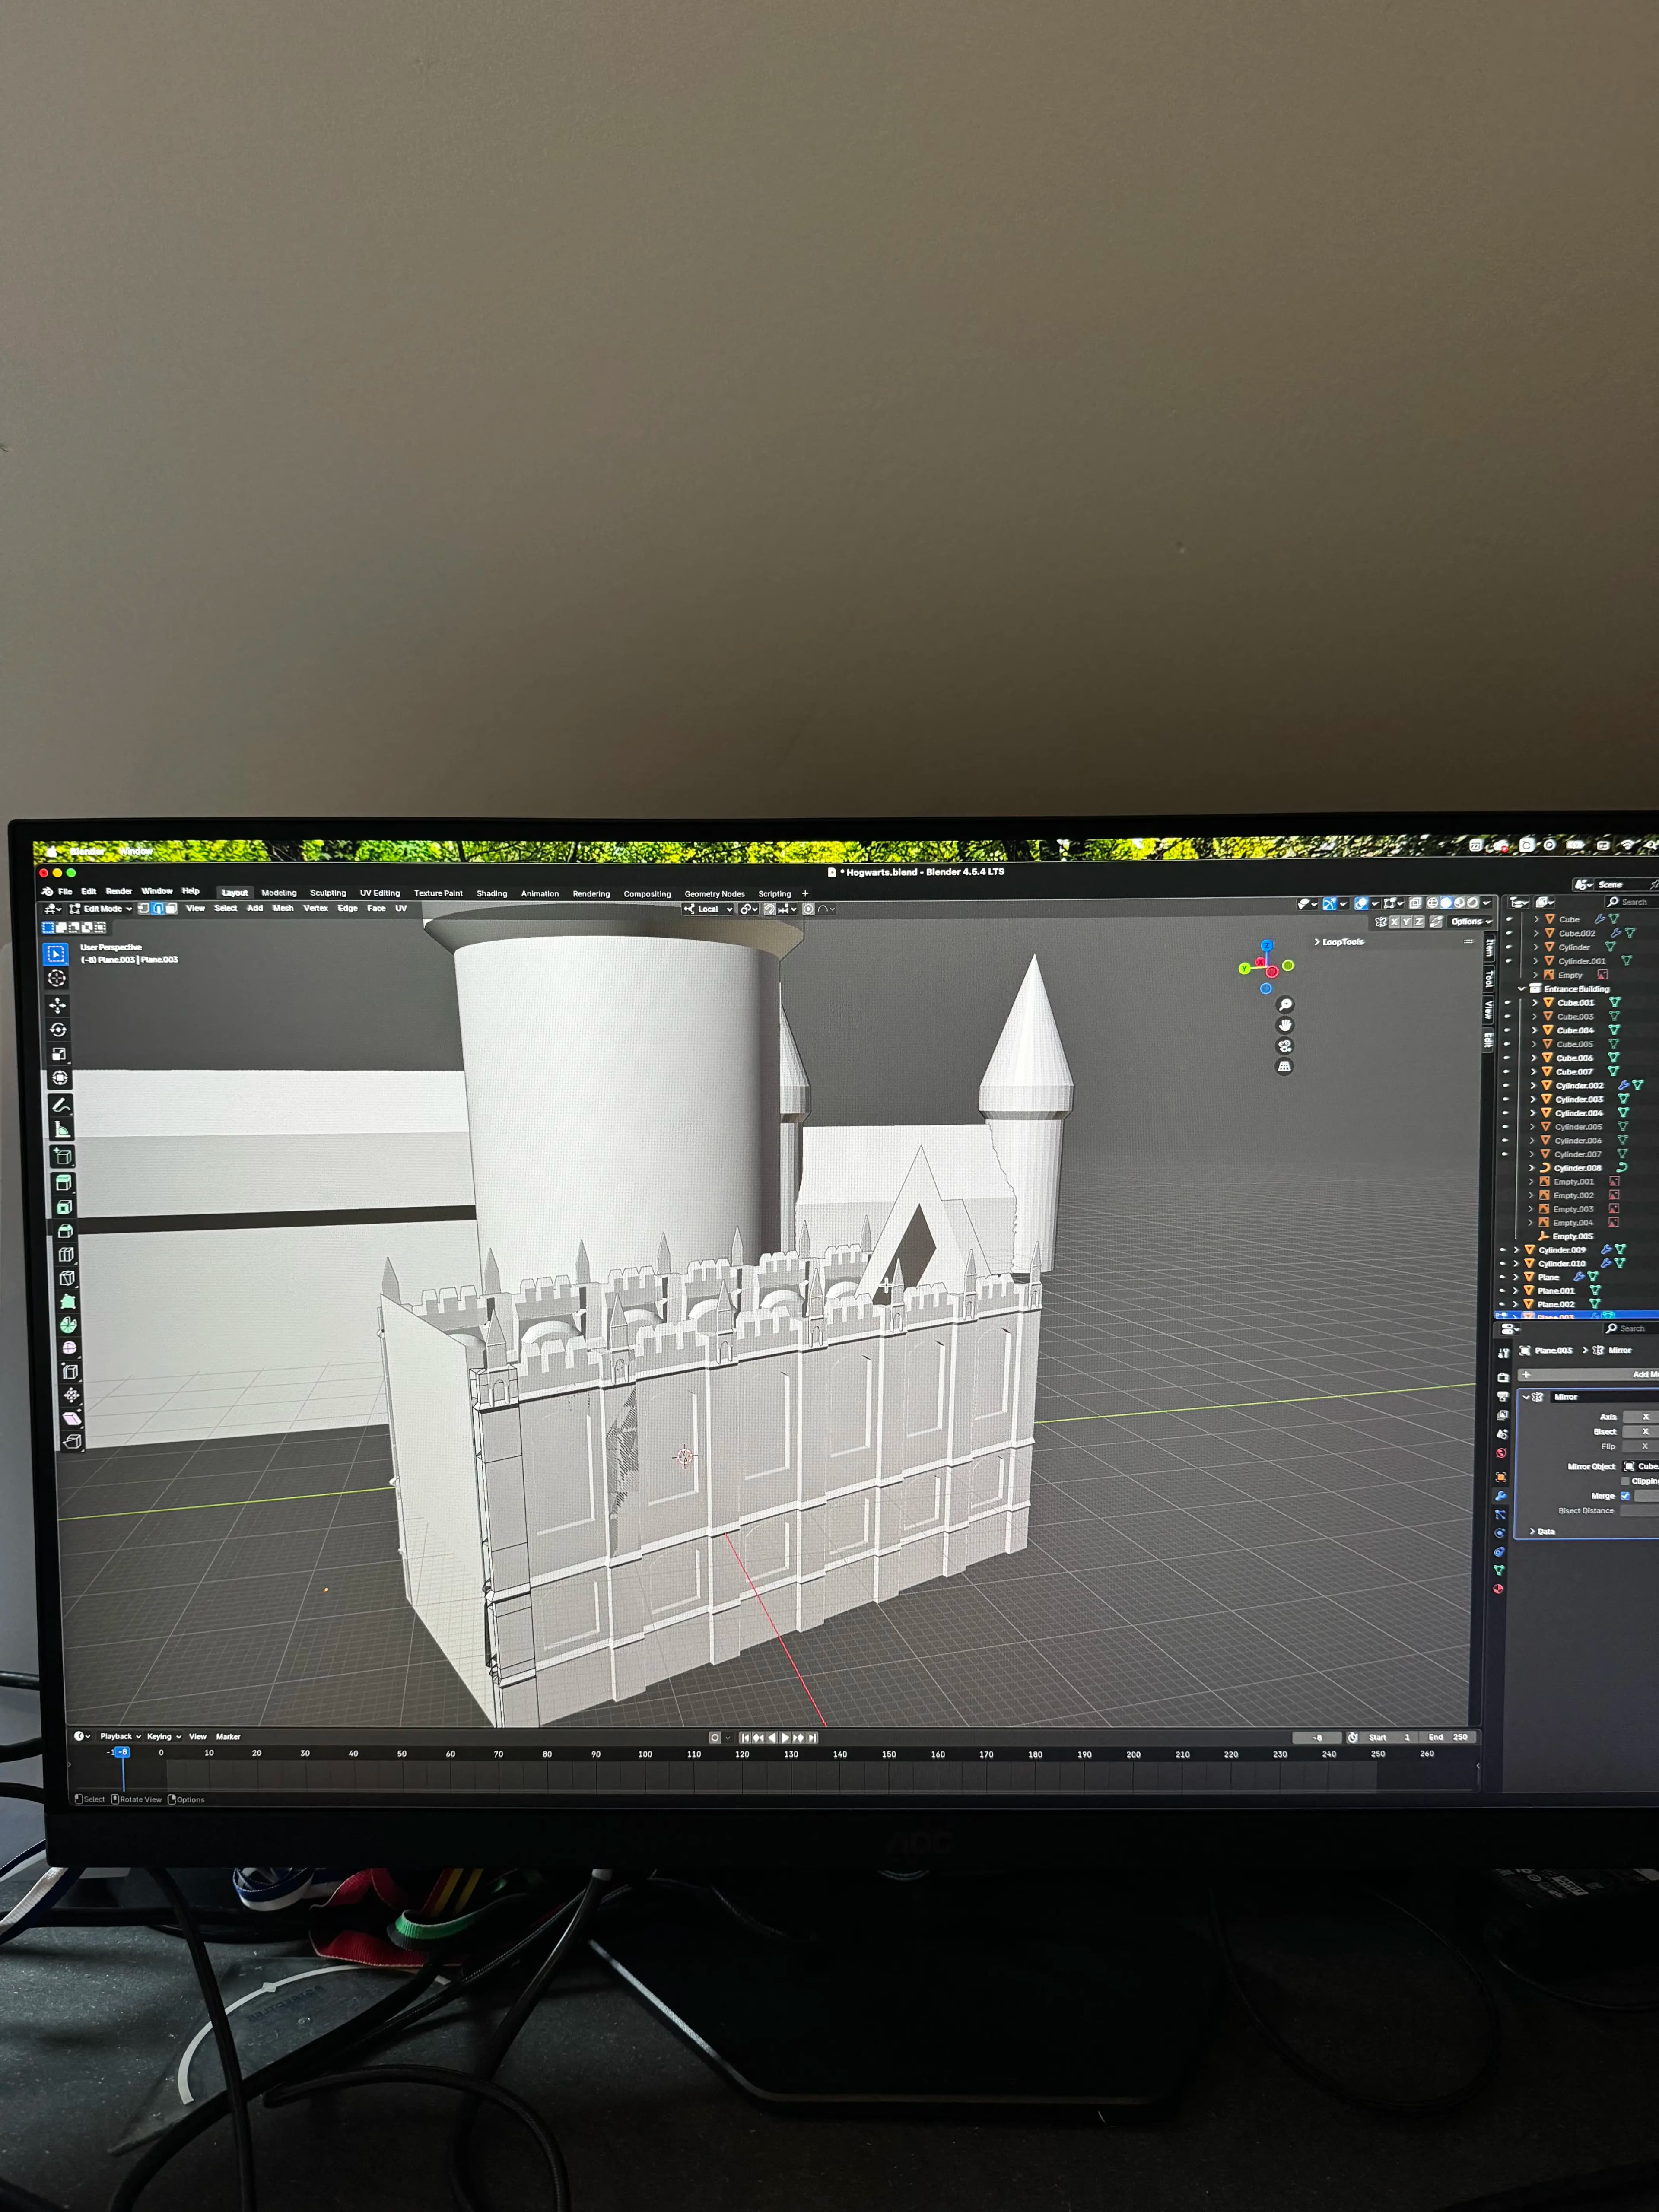Select the Knife tool
Image resolution: width=1659 pixels, height=2212 pixels.
click(67, 1278)
